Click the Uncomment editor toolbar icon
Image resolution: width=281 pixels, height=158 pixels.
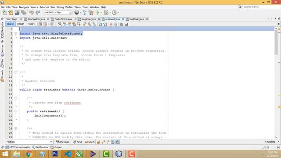click(x=126, y=24)
